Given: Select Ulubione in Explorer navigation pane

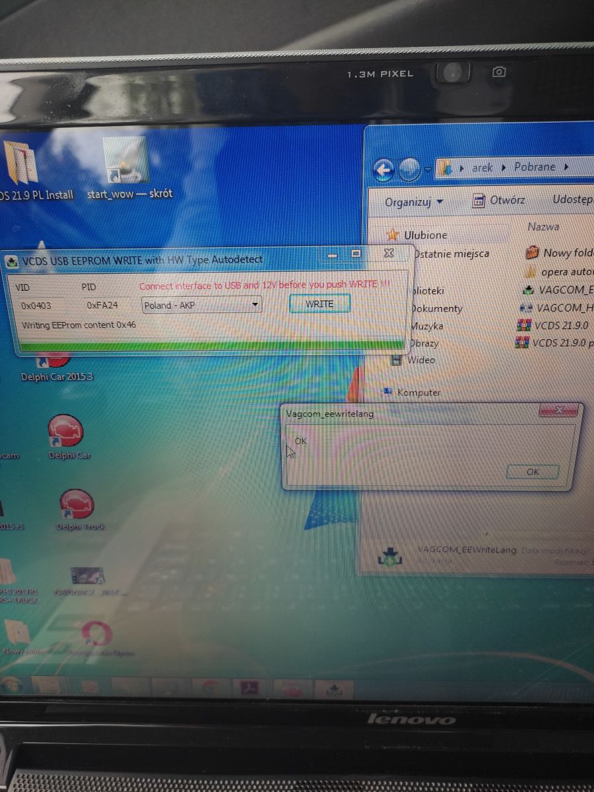Looking at the screenshot, I should point(425,235).
